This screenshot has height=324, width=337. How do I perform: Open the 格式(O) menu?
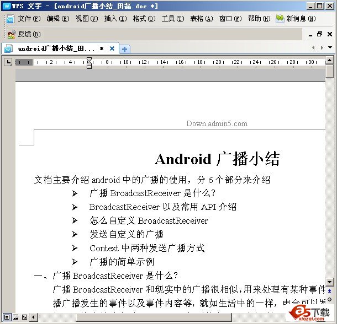pos(144,19)
